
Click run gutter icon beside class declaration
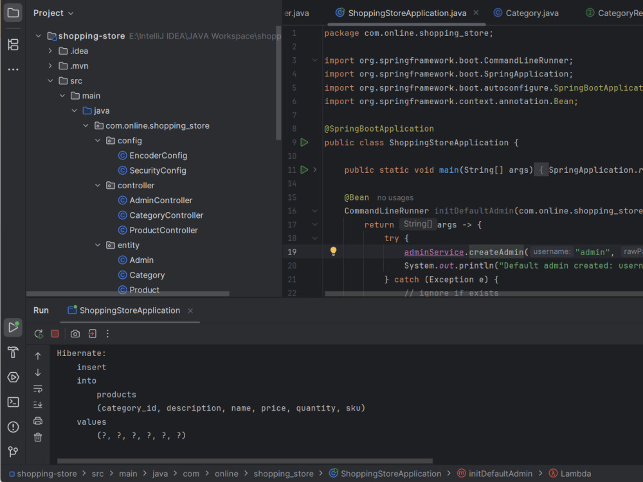click(x=304, y=142)
